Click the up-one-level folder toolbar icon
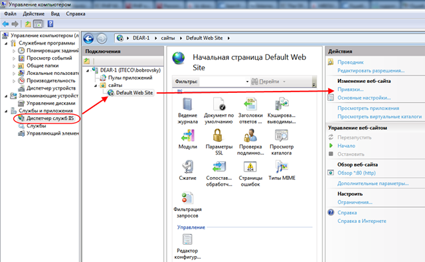Image resolution: width=425 pixels, height=262 pixels. [x=28, y=24]
